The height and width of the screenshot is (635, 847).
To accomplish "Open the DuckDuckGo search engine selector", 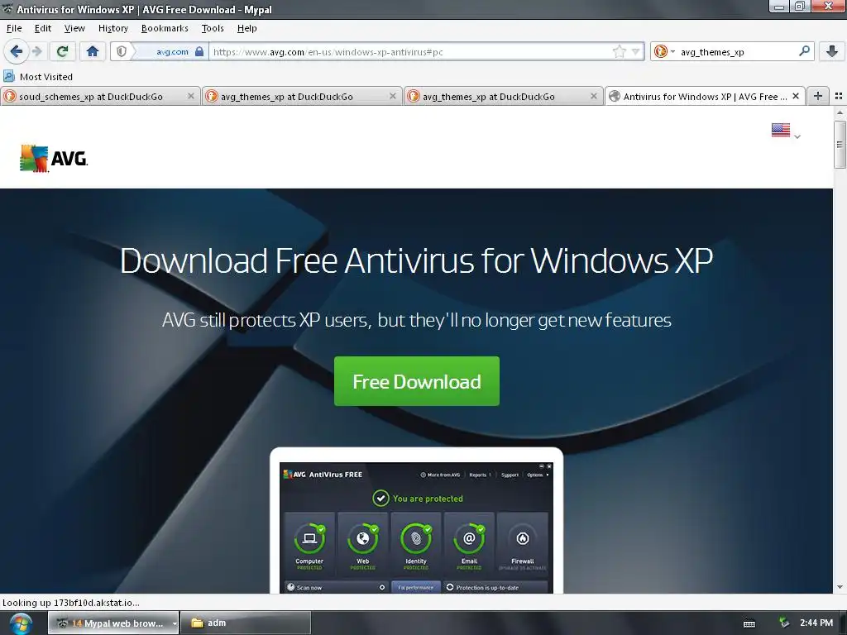I will coord(664,52).
